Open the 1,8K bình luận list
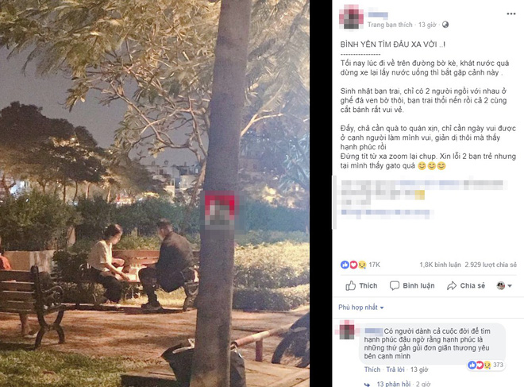Screen dimensions: 524x387 tap(440, 265)
